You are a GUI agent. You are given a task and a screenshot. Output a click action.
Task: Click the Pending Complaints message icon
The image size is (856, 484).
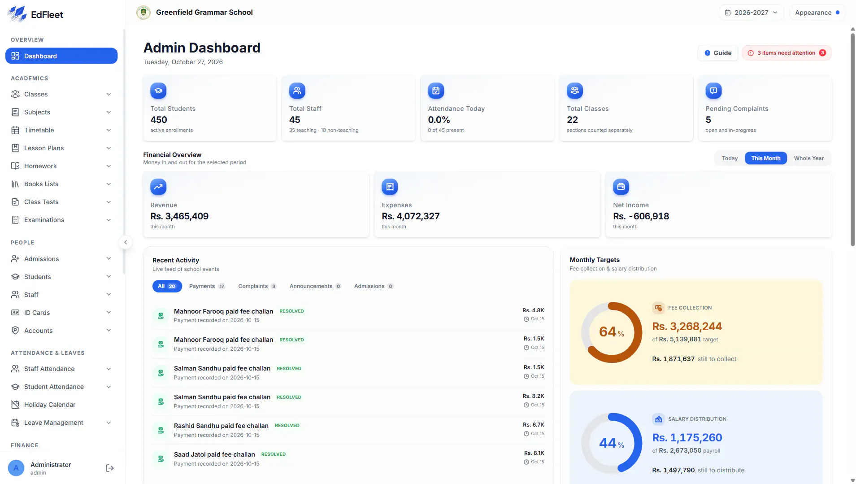(x=713, y=91)
